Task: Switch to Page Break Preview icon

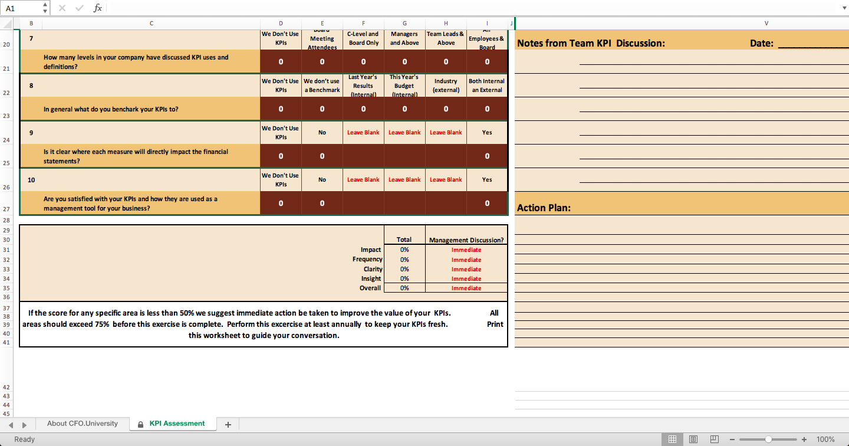Action: tap(715, 439)
